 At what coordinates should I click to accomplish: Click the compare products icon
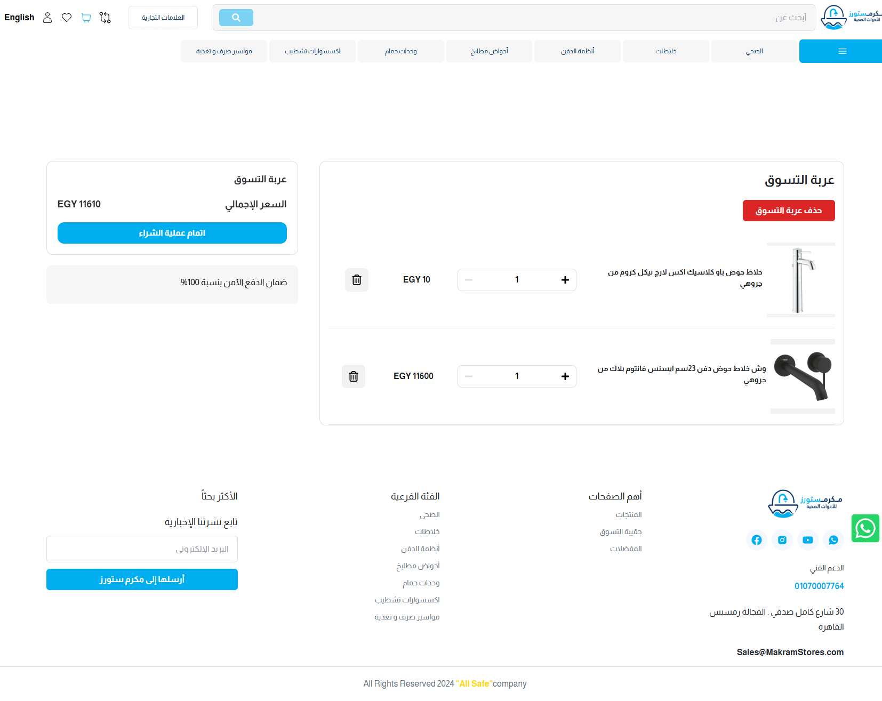pos(105,18)
